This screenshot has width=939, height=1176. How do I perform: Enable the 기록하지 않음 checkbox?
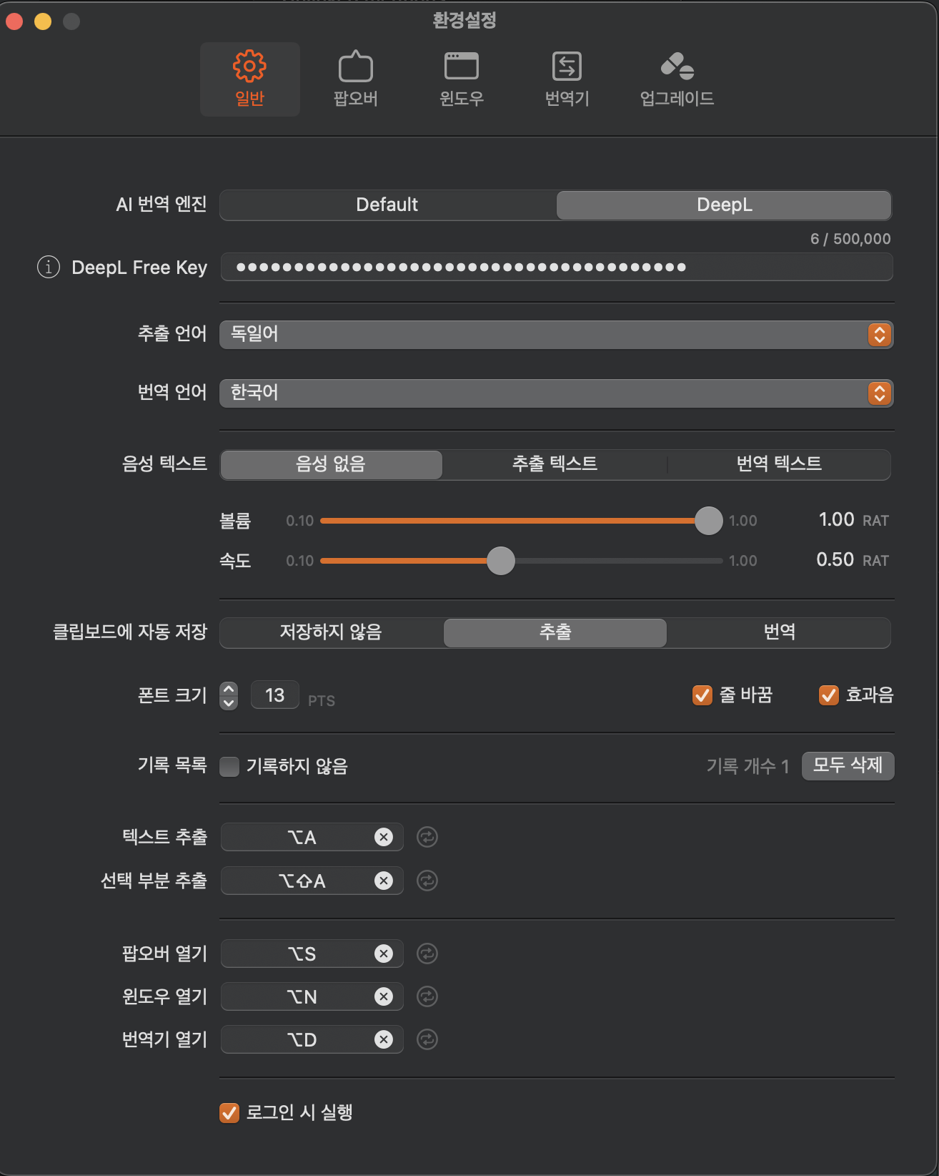(229, 767)
